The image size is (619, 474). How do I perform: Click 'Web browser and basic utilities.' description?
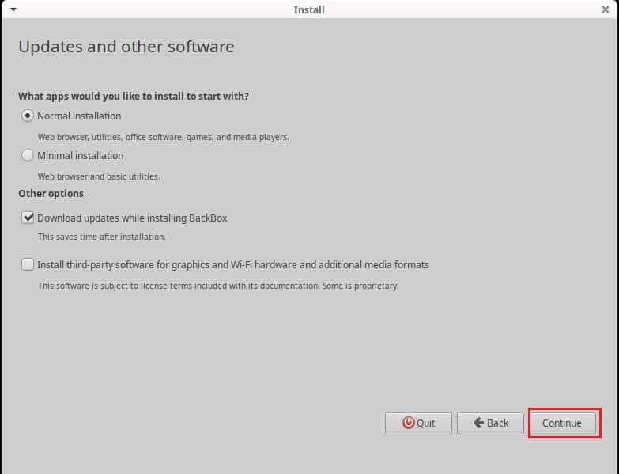(x=99, y=176)
